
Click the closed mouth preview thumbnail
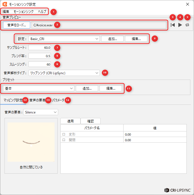click(31, 142)
